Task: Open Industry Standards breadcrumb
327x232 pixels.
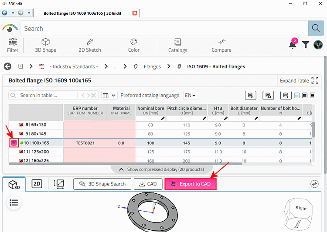Action: tap(74, 66)
